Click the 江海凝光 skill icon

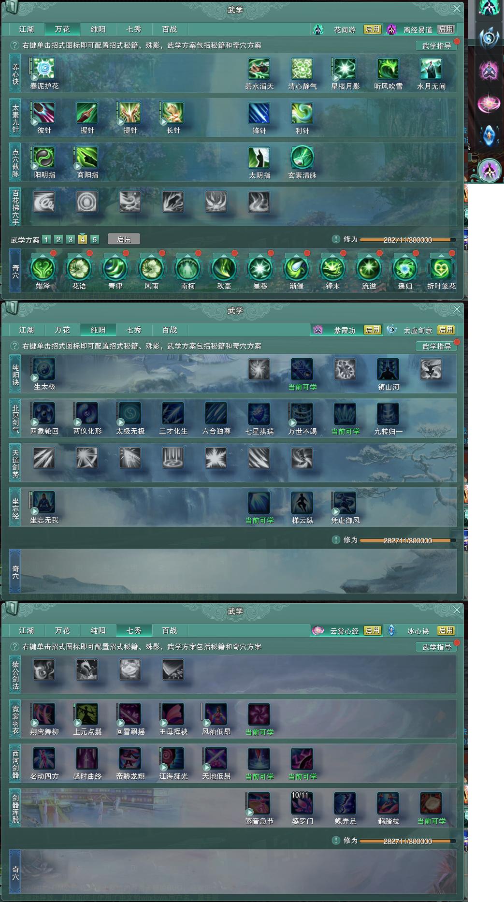point(173,759)
